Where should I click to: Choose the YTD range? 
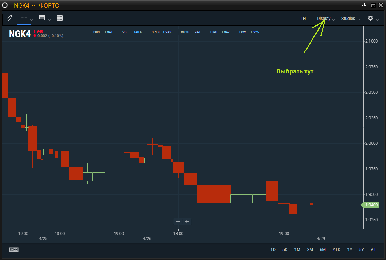[x=336, y=250]
